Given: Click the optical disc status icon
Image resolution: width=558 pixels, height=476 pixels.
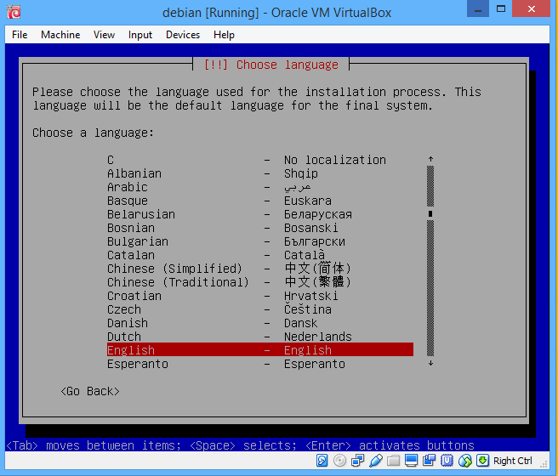Looking at the screenshot, I should pyautogui.click(x=340, y=461).
